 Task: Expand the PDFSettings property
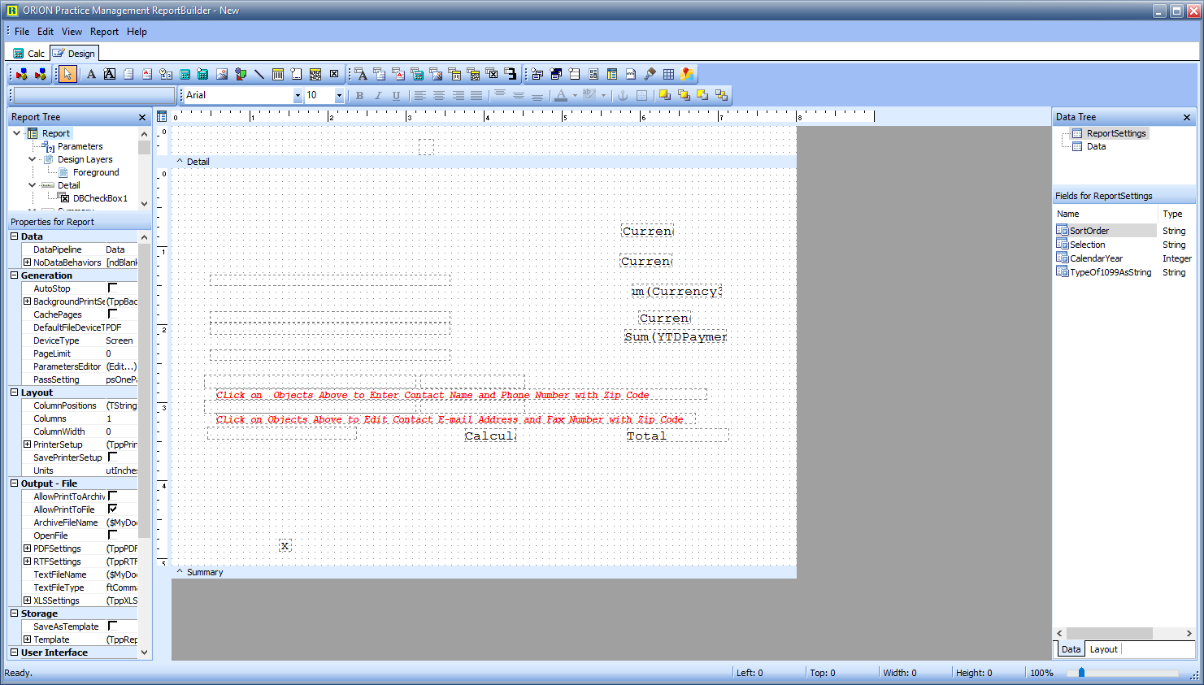click(x=27, y=548)
